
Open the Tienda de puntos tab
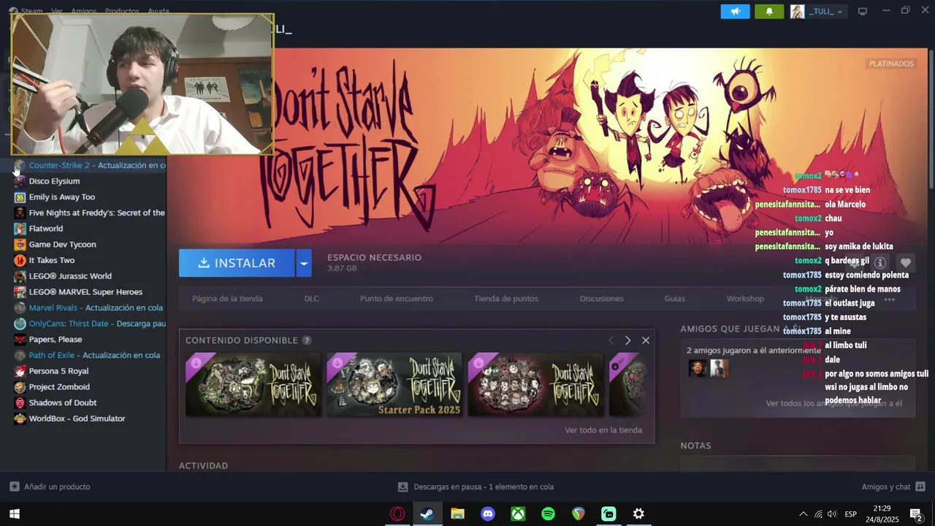pos(506,298)
